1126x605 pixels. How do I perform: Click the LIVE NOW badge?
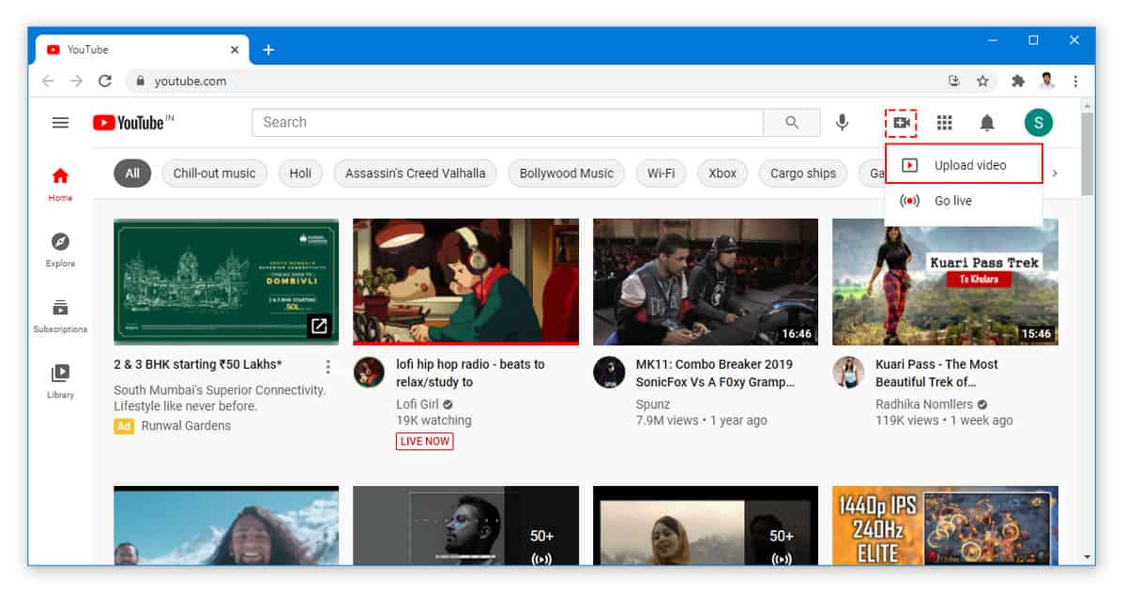click(424, 441)
